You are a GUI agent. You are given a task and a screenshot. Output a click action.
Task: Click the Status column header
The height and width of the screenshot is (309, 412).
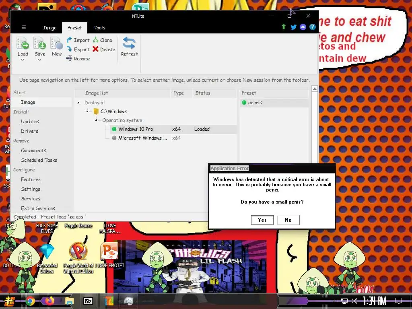214,93
